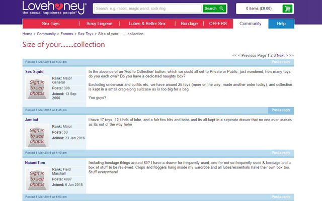Click NatandTom's Rank: Field Marshall text
This screenshot has height=201, width=322.
(x=61, y=171)
